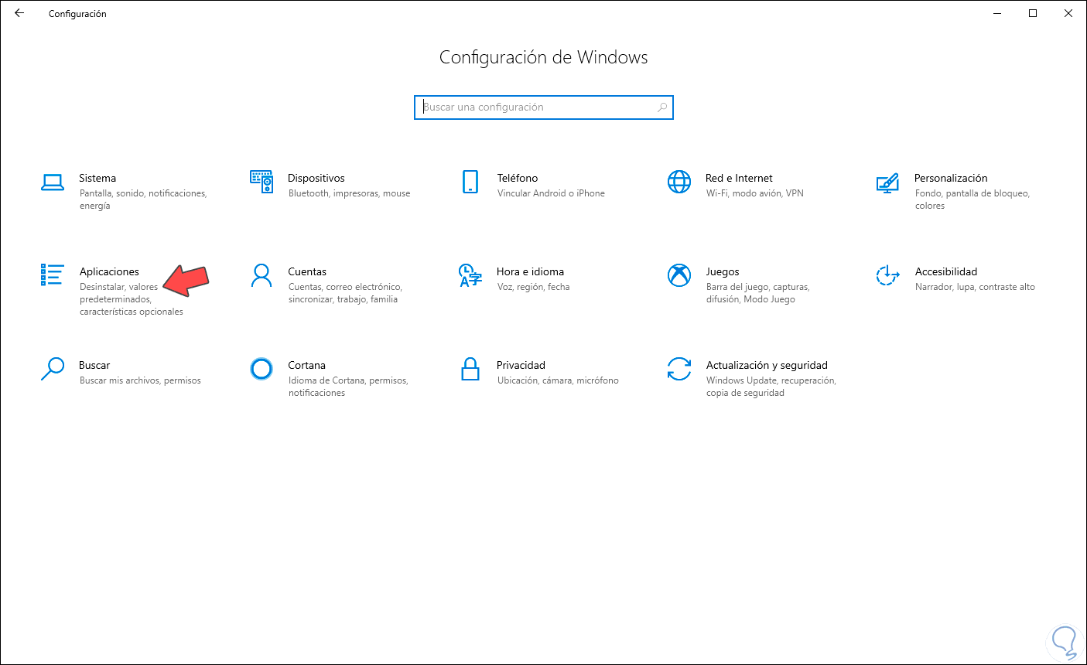Click 'Ubicación, cámara, micrófono' text
Image resolution: width=1087 pixels, height=665 pixels.
point(558,380)
